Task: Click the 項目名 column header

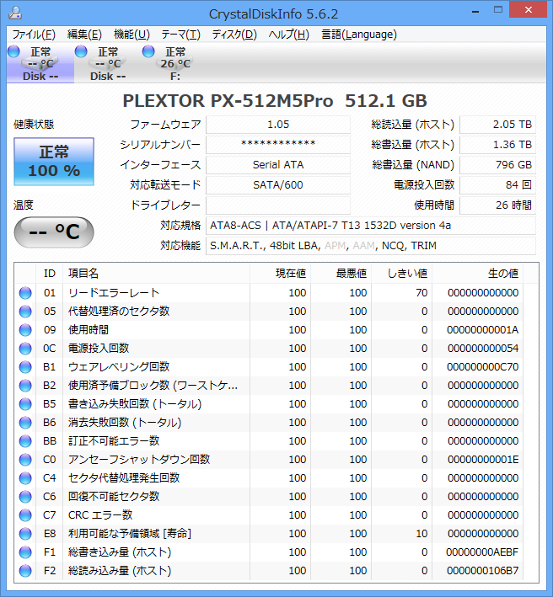Action: coord(156,274)
